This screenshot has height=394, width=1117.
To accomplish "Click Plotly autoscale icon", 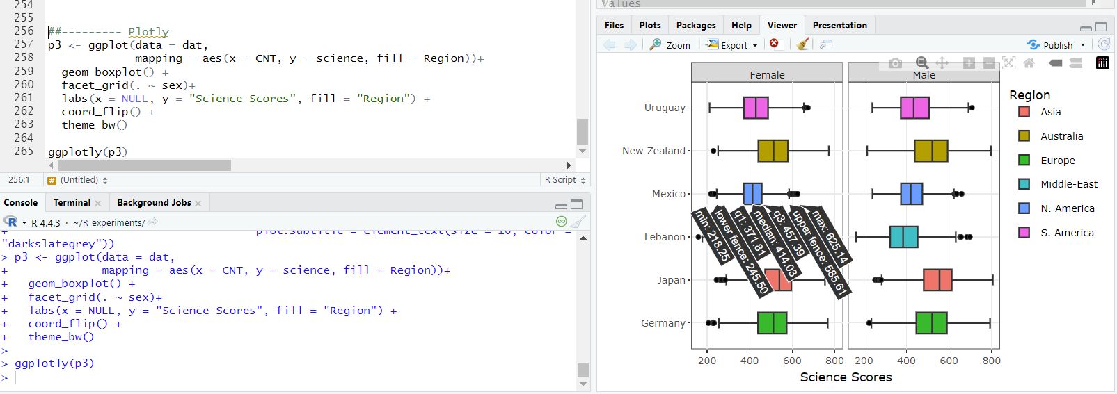I will 1008,63.
